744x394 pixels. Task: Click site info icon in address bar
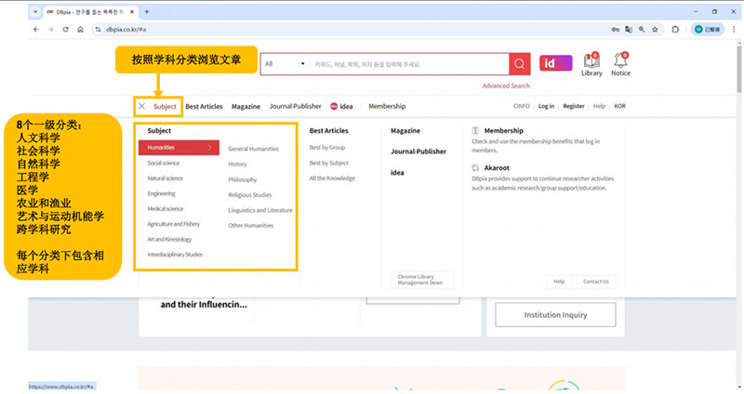(x=98, y=30)
